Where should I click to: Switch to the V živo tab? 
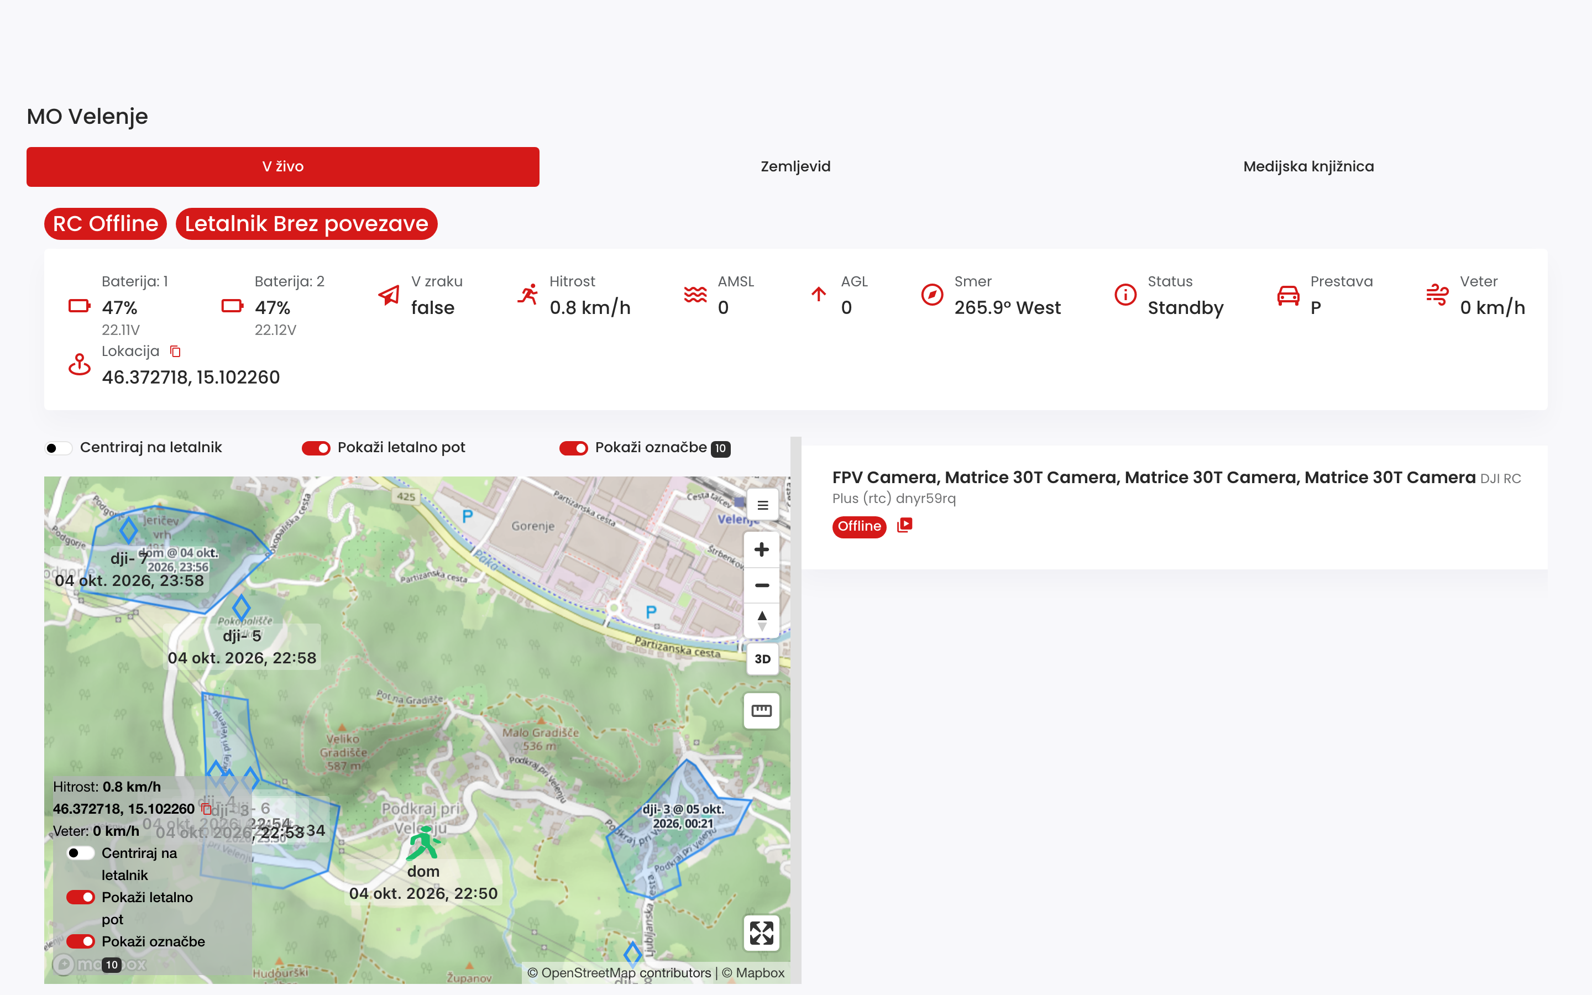click(283, 166)
